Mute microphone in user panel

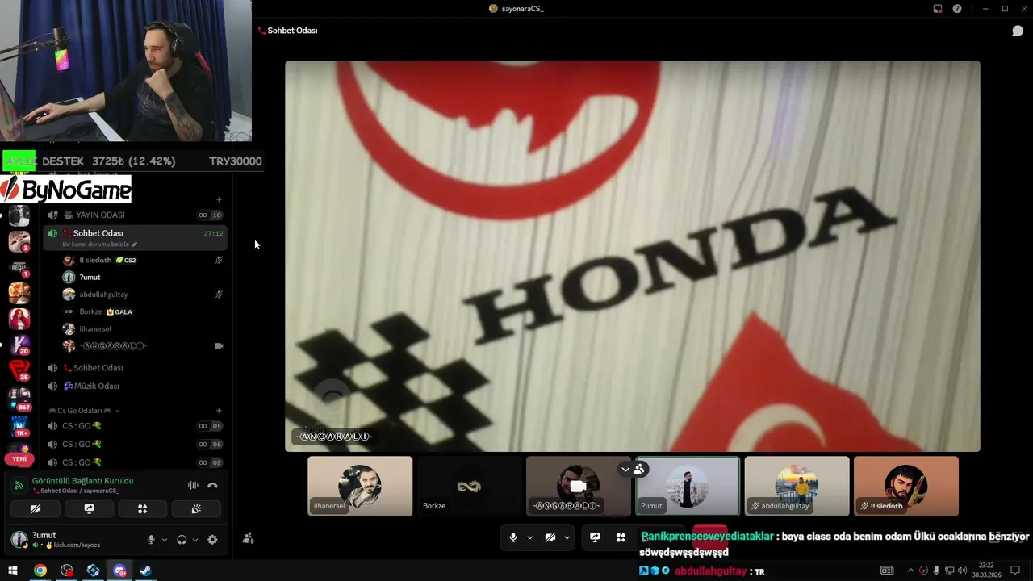tap(151, 540)
